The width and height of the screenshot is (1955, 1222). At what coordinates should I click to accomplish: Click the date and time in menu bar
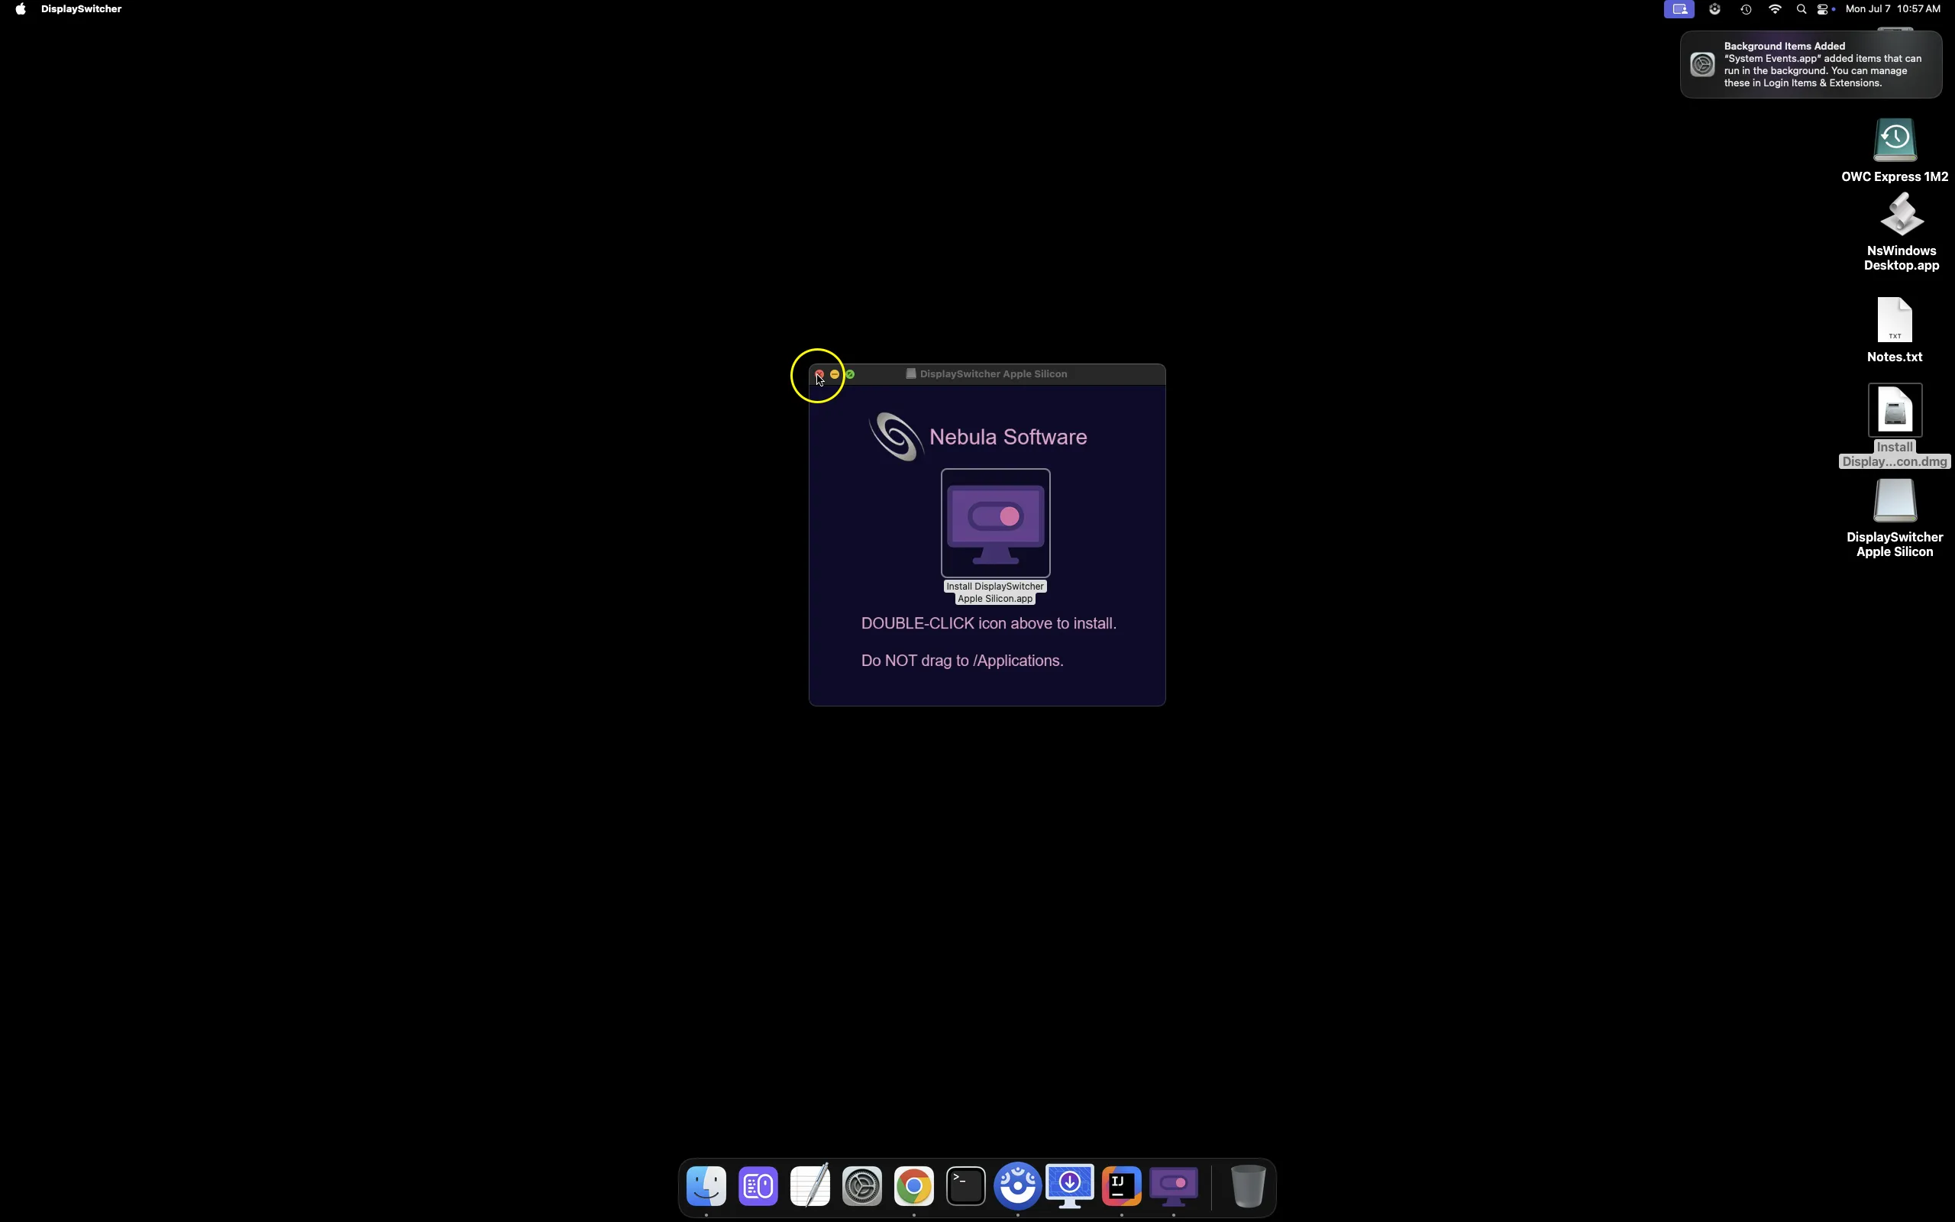(1893, 9)
